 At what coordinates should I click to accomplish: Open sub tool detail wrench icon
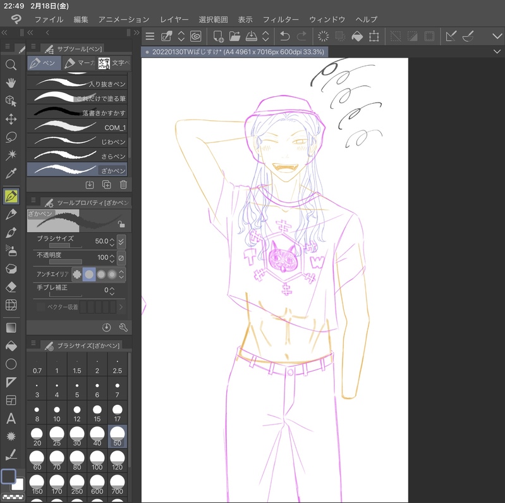point(123,327)
